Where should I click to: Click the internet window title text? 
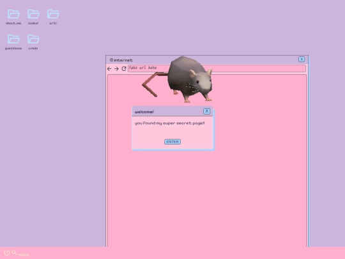(123, 60)
